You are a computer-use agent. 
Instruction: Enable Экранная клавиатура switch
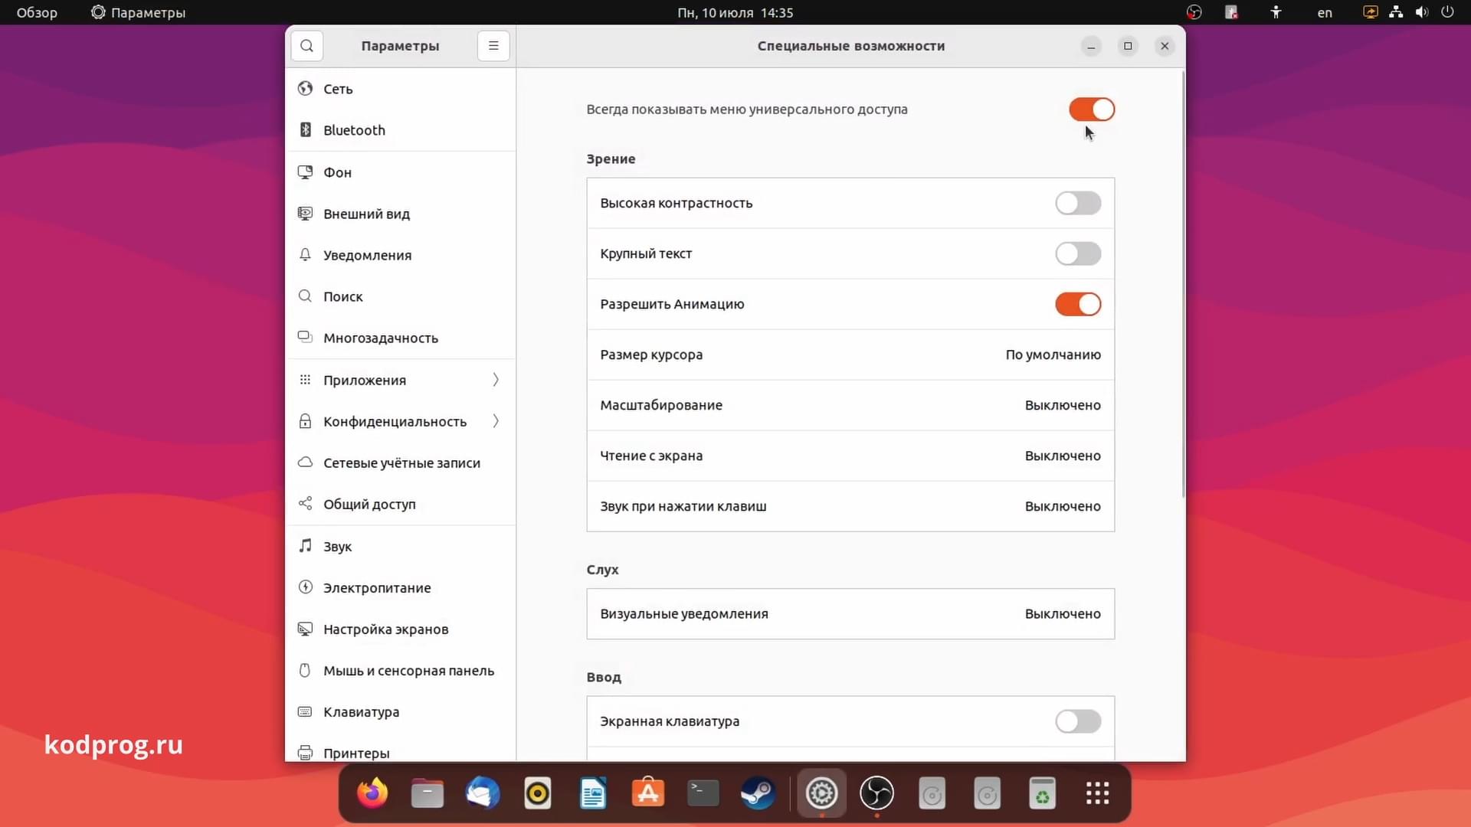pyautogui.click(x=1078, y=721)
